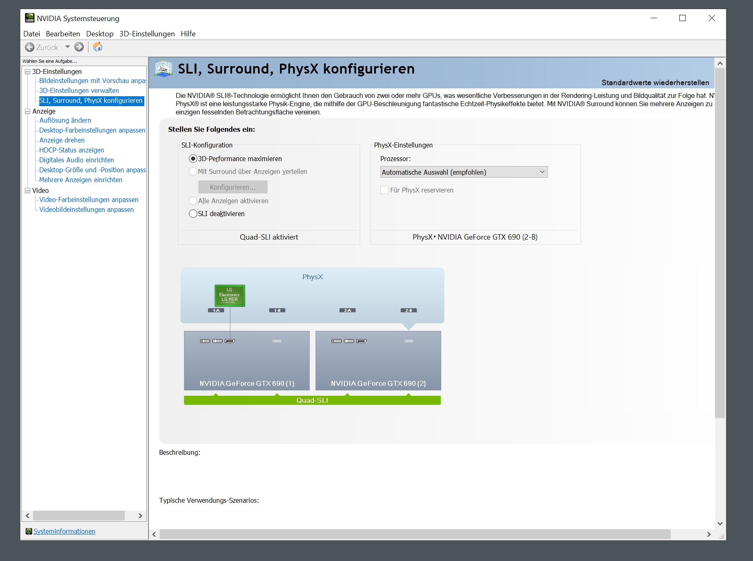Minimize the NVIDIA Systemsteuerung window
This screenshot has width=753, height=561.
654,18
